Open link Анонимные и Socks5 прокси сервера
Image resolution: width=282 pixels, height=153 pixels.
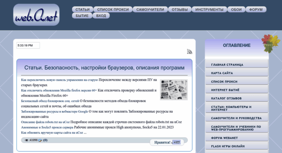[x=47, y=127]
